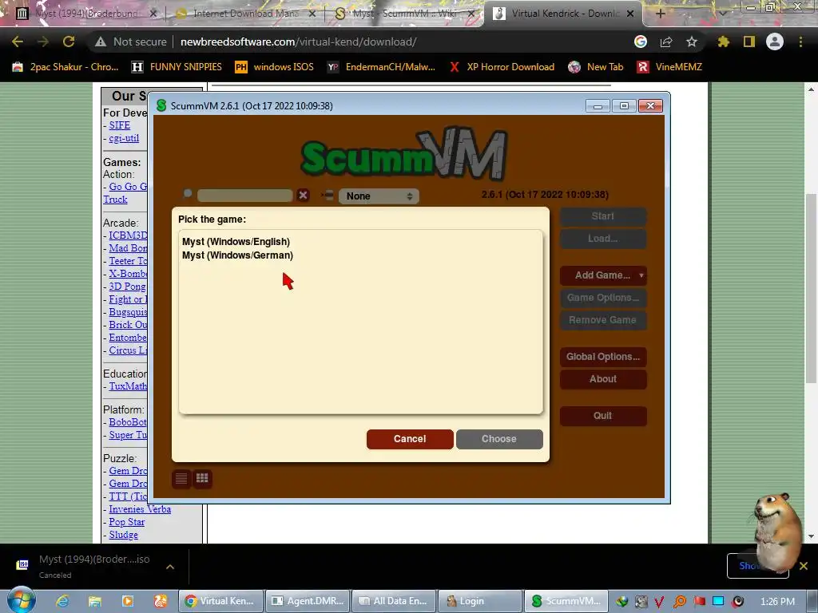Open the None grouping dropdown in ScummVM
The width and height of the screenshot is (818, 613).
(379, 196)
